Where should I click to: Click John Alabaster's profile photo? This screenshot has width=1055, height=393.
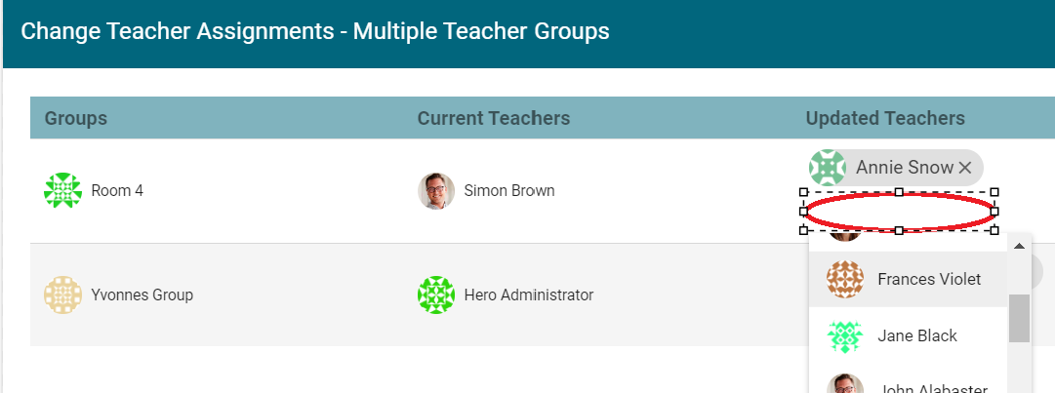pos(845,385)
